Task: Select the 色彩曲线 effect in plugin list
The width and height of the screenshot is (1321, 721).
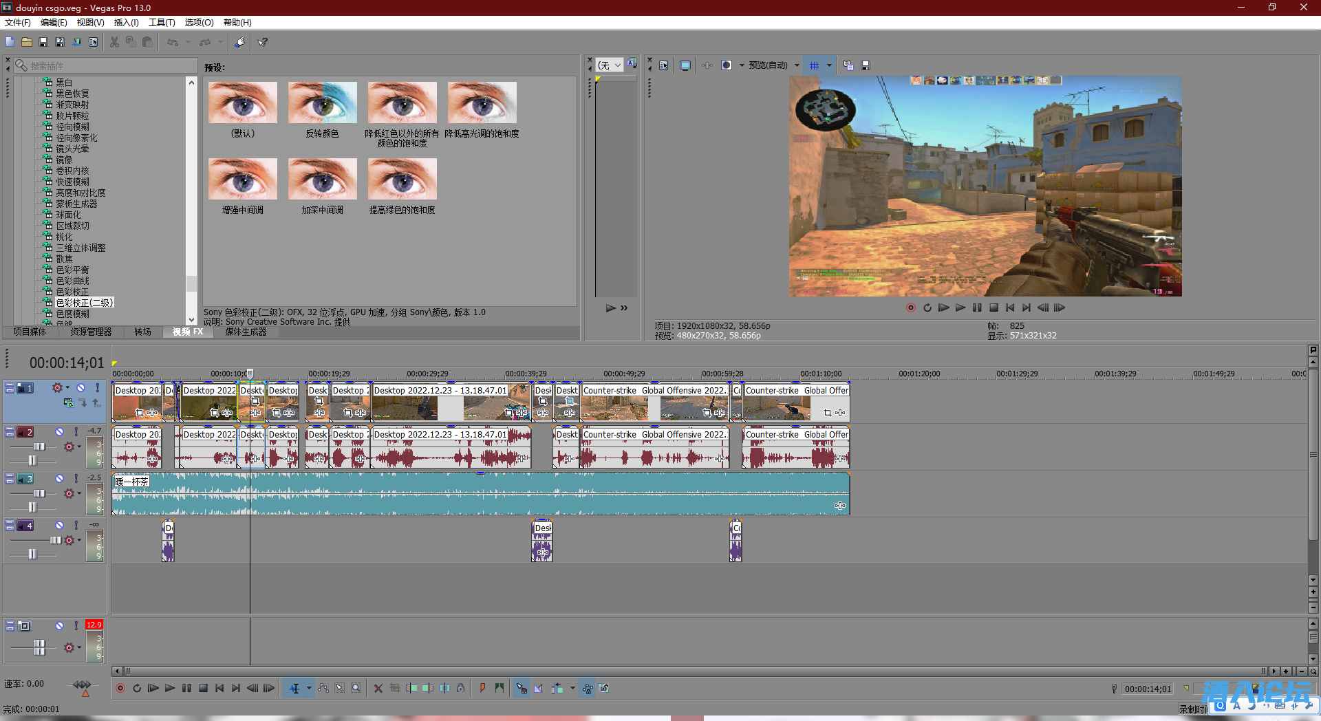Action: click(x=72, y=281)
